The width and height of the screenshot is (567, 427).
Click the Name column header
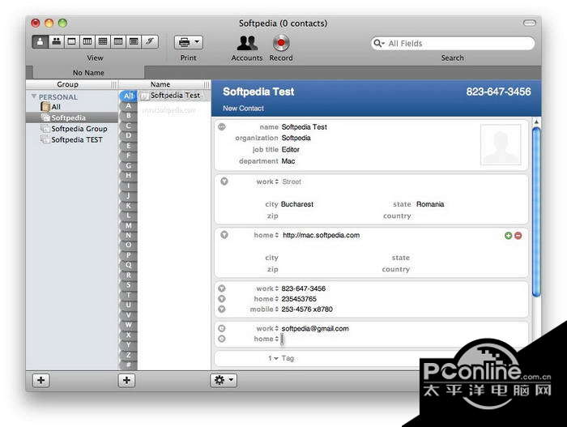(x=160, y=84)
